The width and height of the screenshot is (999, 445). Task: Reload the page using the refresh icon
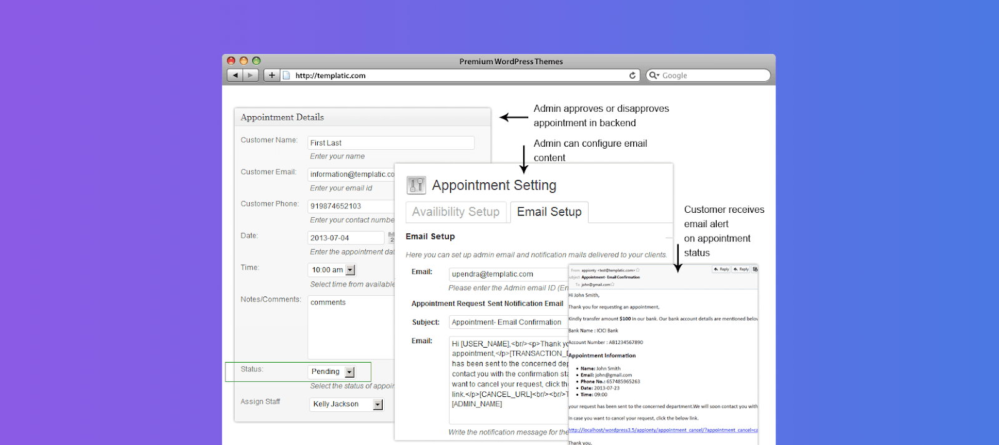point(632,76)
